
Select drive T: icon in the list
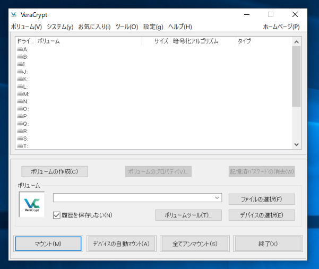point(20,146)
